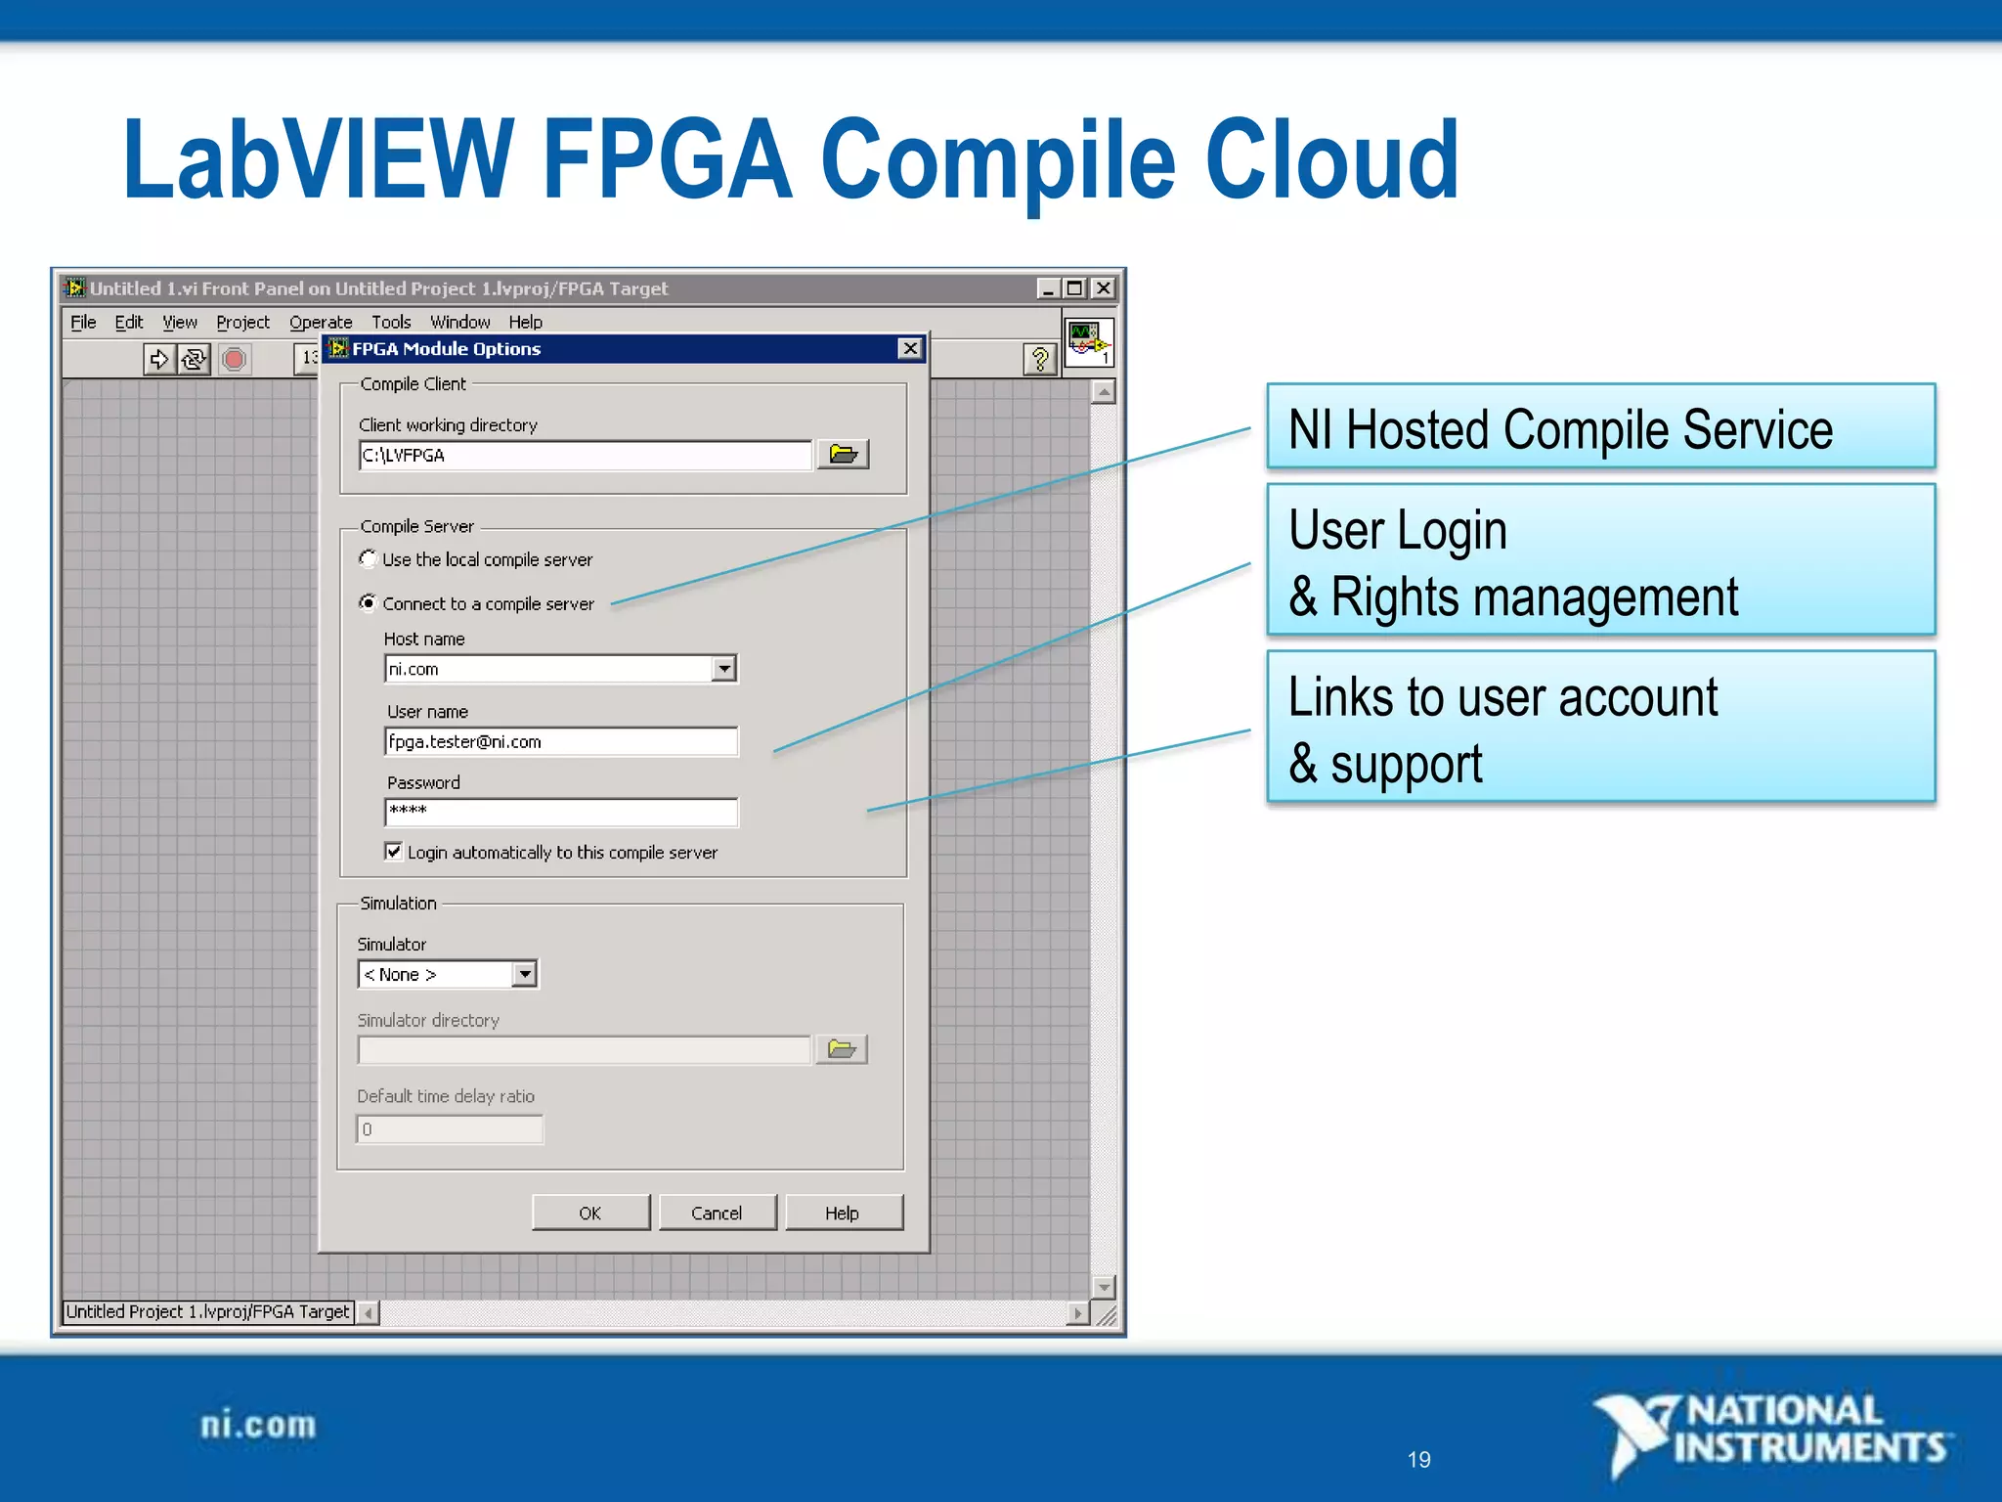Open the Window menu
The width and height of the screenshot is (2002, 1502).
coord(460,322)
